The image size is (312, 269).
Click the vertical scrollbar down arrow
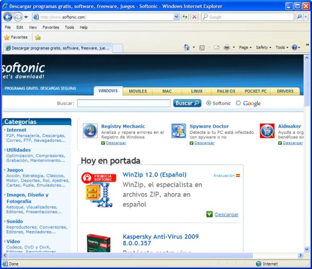(306, 249)
